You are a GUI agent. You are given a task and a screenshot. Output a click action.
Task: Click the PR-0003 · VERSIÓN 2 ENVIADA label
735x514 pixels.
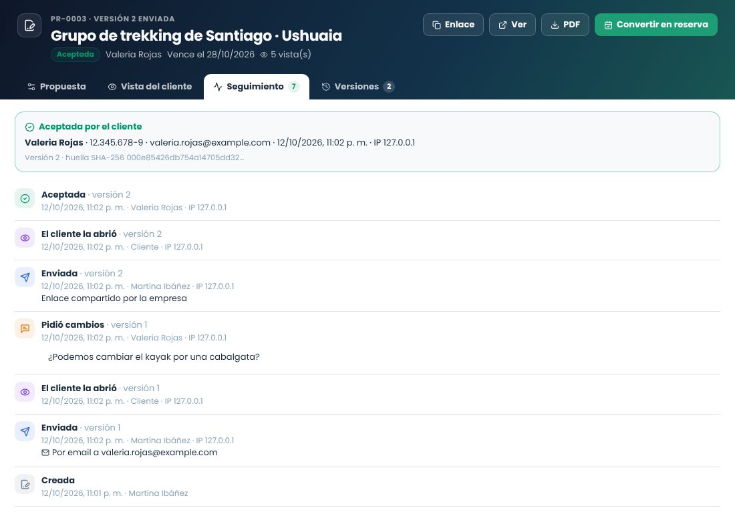point(112,19)
